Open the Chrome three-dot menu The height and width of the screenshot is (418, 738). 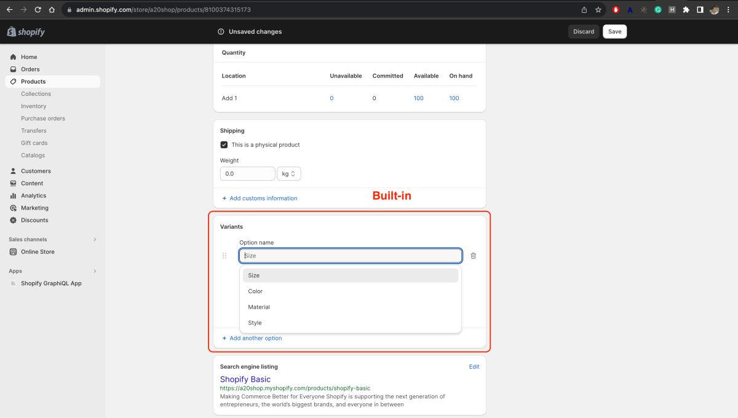click(x=728, y=10)
